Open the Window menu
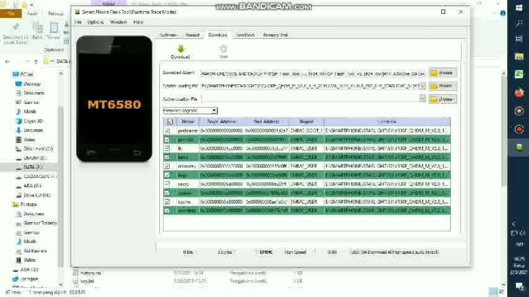Viewport: 529px width, 297px height. click(118, 22)
